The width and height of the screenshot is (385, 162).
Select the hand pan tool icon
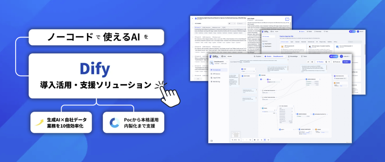pos(265,140)
